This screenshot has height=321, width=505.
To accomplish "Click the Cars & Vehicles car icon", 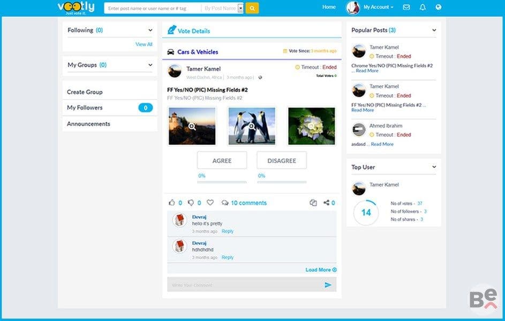I will 171,52.
